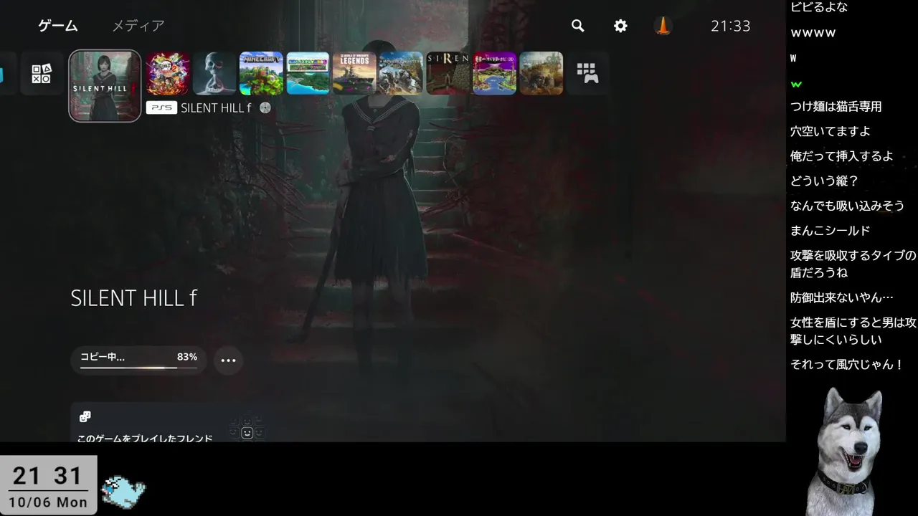Select the SIREN game tile

(x=448, y=73)
